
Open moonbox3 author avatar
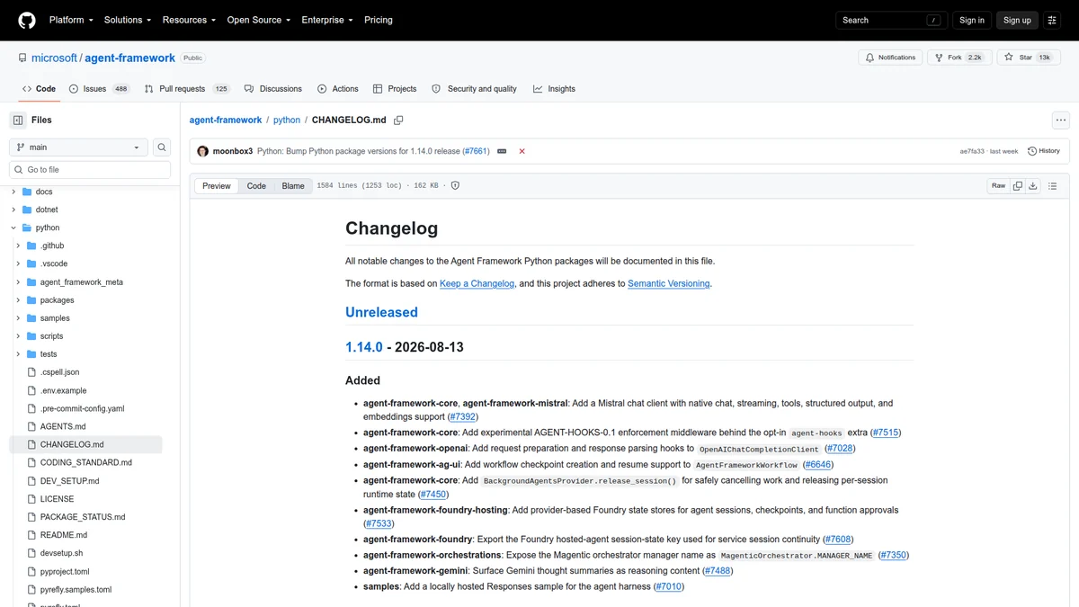coord(203,151)
